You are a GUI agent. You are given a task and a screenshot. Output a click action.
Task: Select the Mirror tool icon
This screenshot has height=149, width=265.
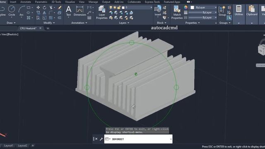(44, 13)
